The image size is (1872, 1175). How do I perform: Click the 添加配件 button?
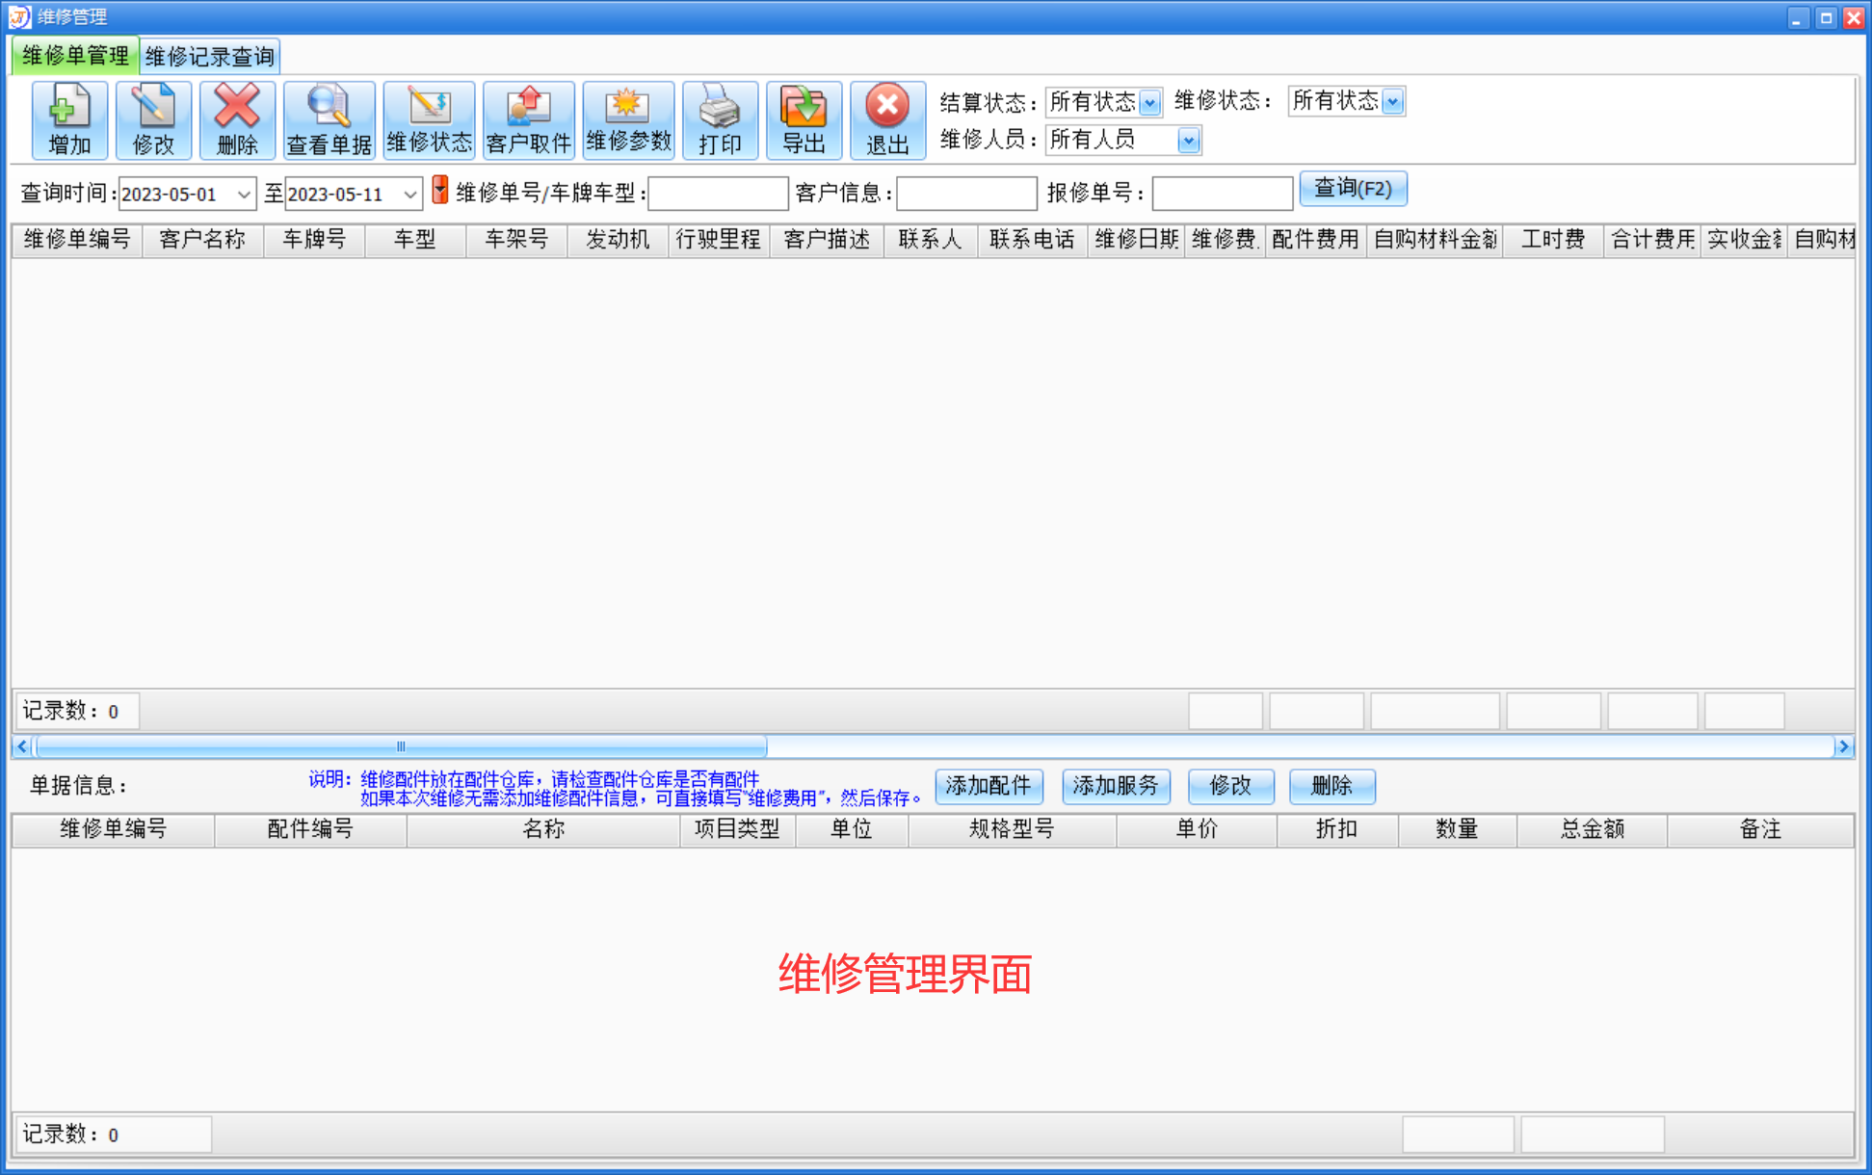pos(989,786)
